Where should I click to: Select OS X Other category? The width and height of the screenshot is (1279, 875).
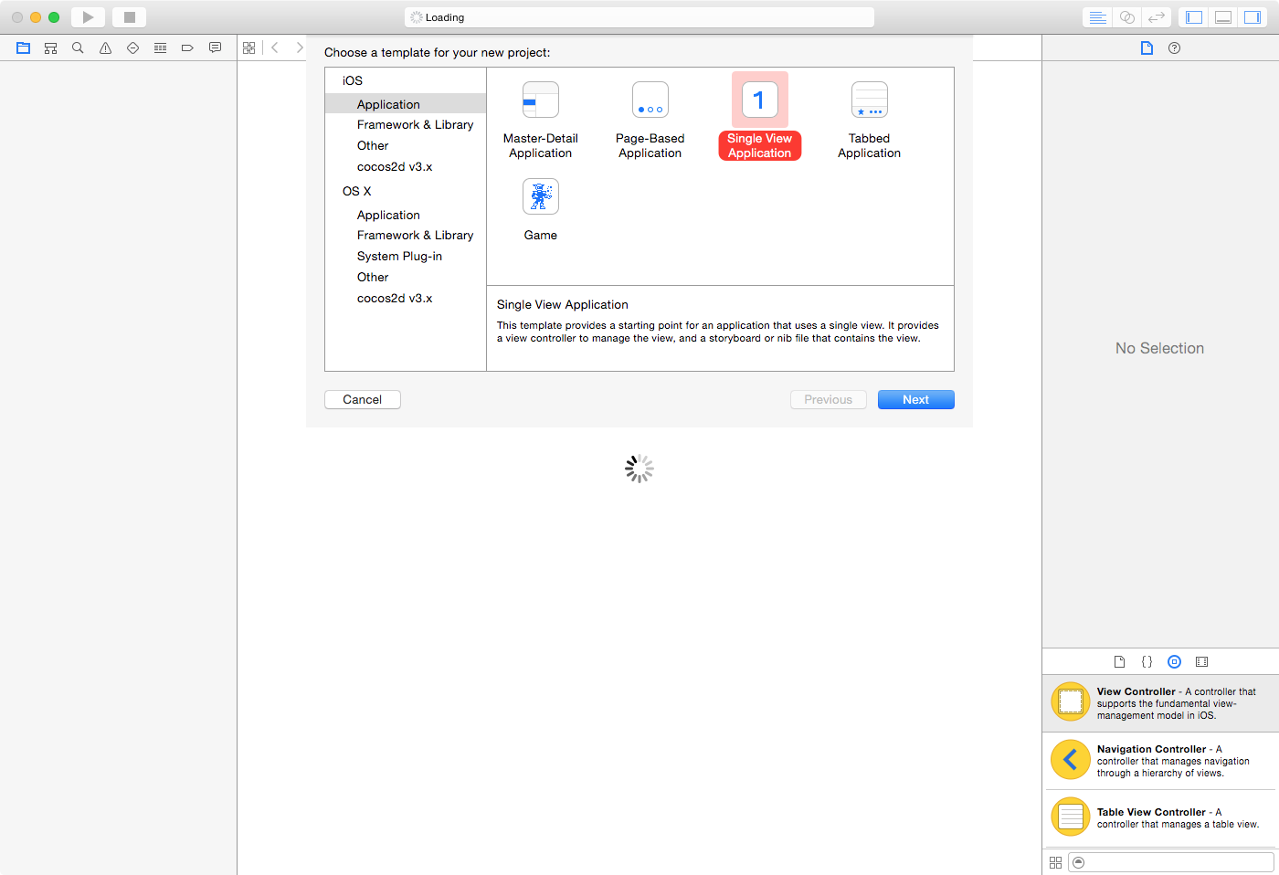[x=406, y=278]
